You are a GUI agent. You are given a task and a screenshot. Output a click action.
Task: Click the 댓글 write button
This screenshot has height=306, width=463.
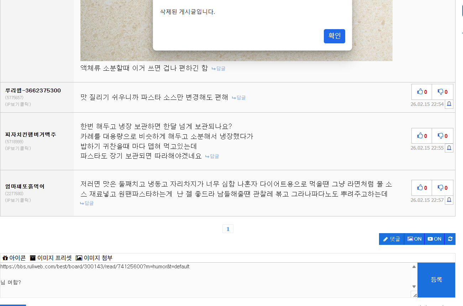point(391,239)
